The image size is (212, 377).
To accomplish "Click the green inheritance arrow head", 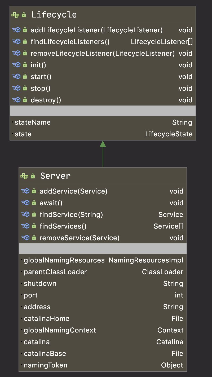I will [x=103, y=144].
